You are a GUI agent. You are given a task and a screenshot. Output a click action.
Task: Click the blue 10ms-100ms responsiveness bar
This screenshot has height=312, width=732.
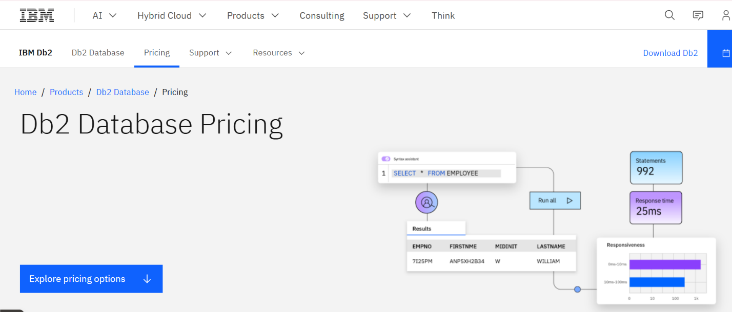coord(657,282)
